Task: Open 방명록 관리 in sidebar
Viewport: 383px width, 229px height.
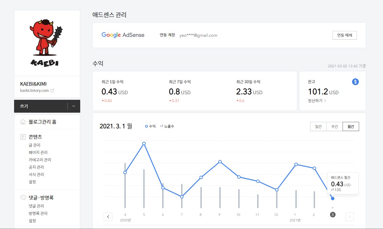Action: 38,213
